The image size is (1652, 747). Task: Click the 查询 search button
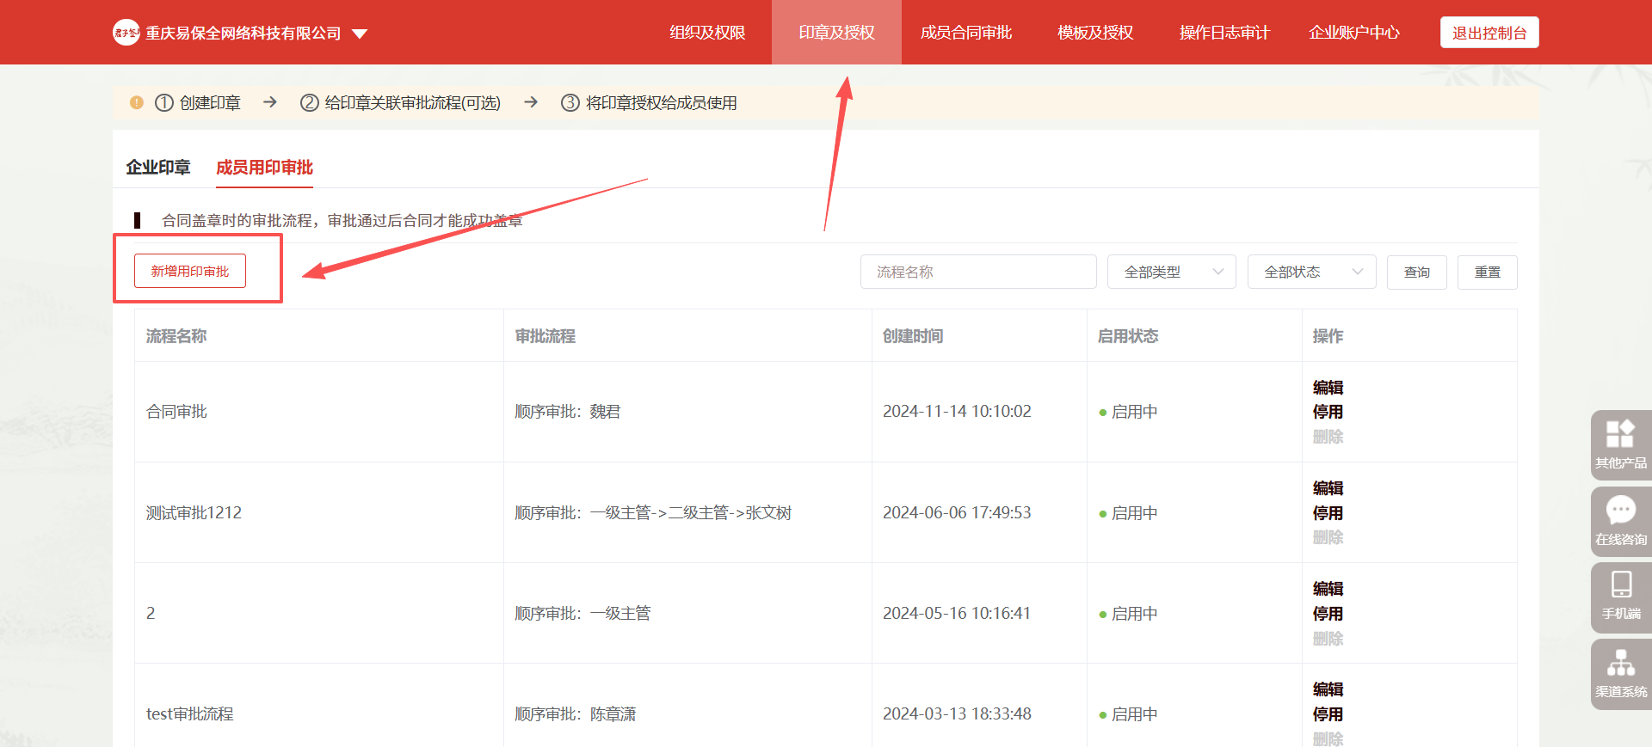pyautogui.click(x=1416, y=272)
